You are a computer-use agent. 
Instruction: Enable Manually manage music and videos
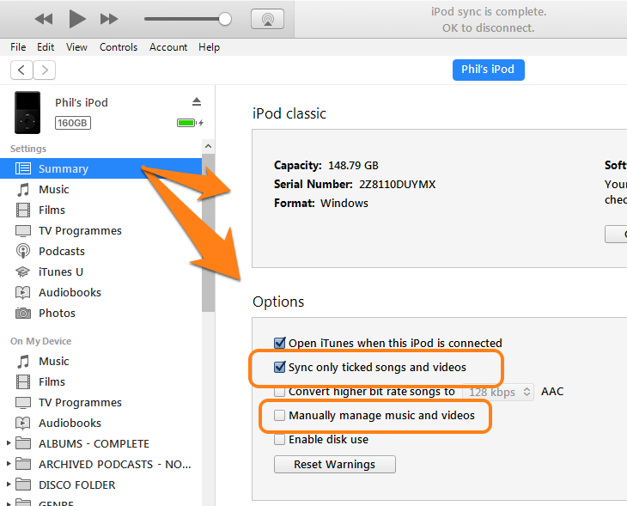pyautogui.click(x=279, y=415)
